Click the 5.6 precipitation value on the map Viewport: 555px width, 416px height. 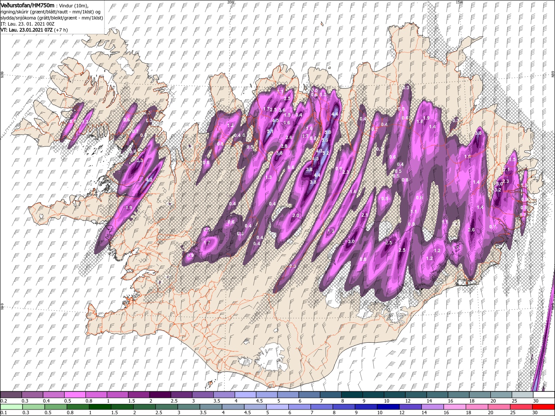[324, 140]
